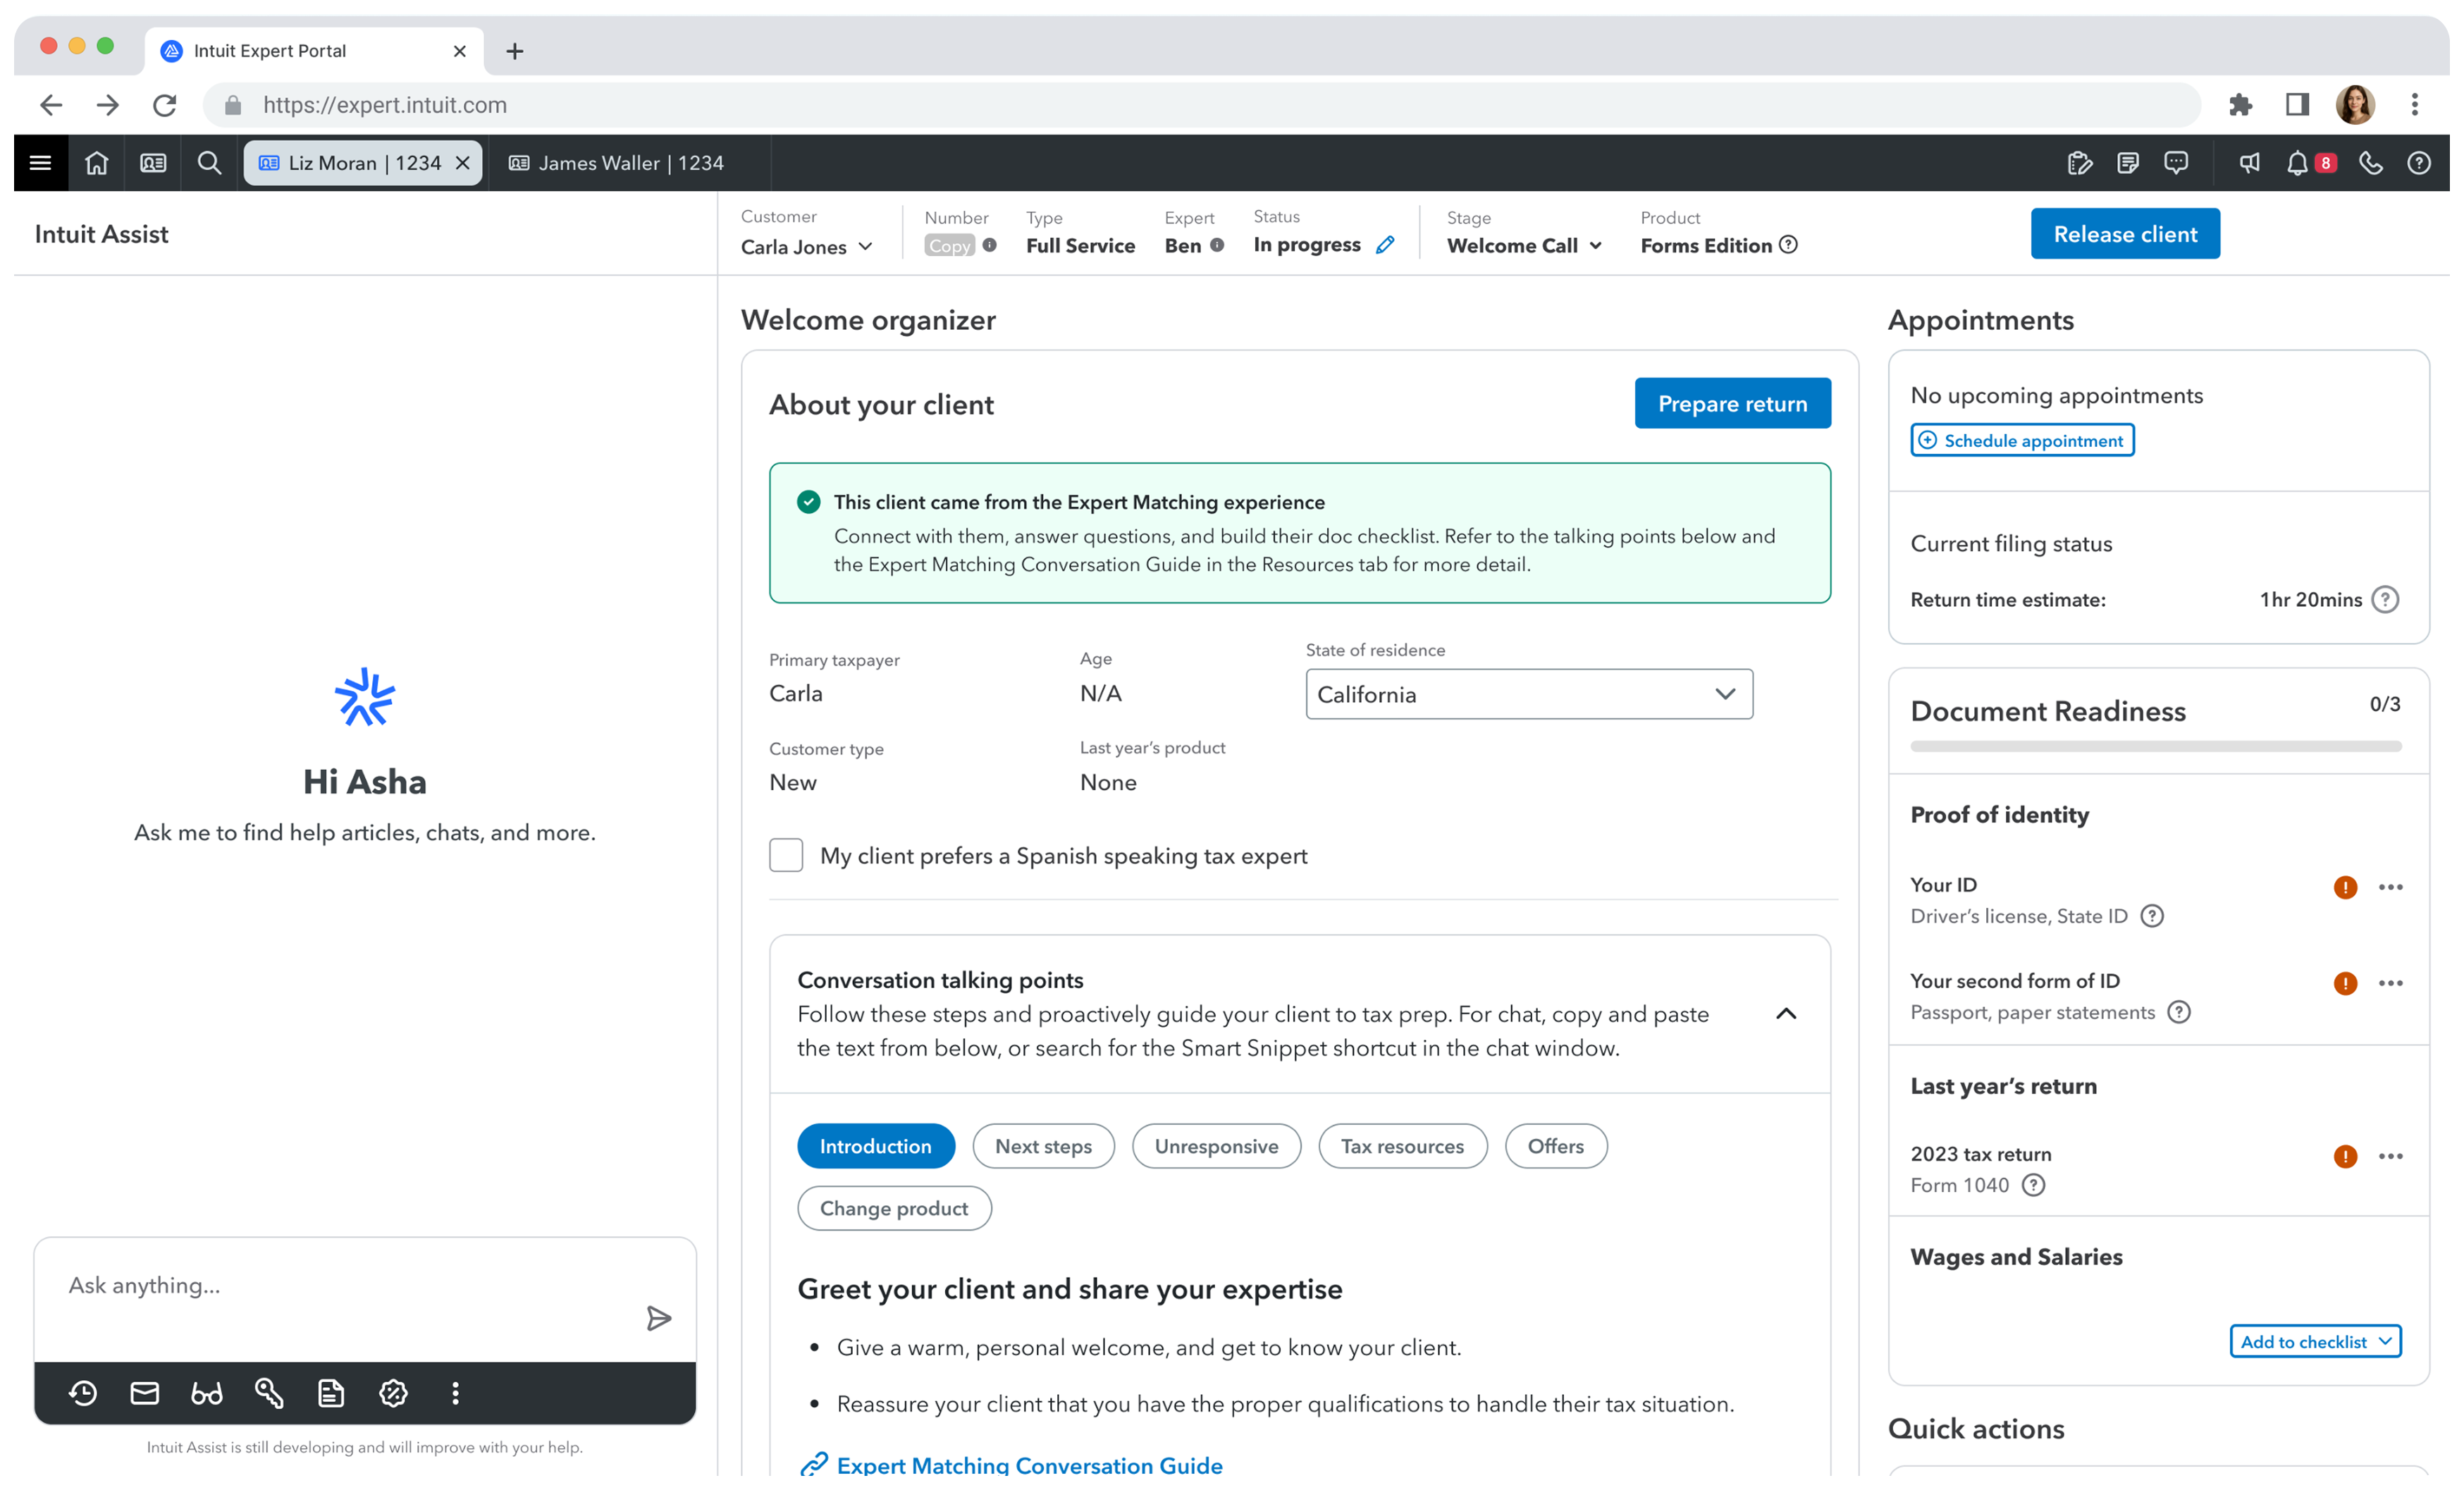The width and height of the screenshot is (2464, 1490).
Task: Open the State of residence dropdown
Action: [1528, 694]
